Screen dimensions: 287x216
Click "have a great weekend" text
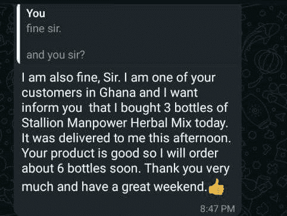pos(145,187)
